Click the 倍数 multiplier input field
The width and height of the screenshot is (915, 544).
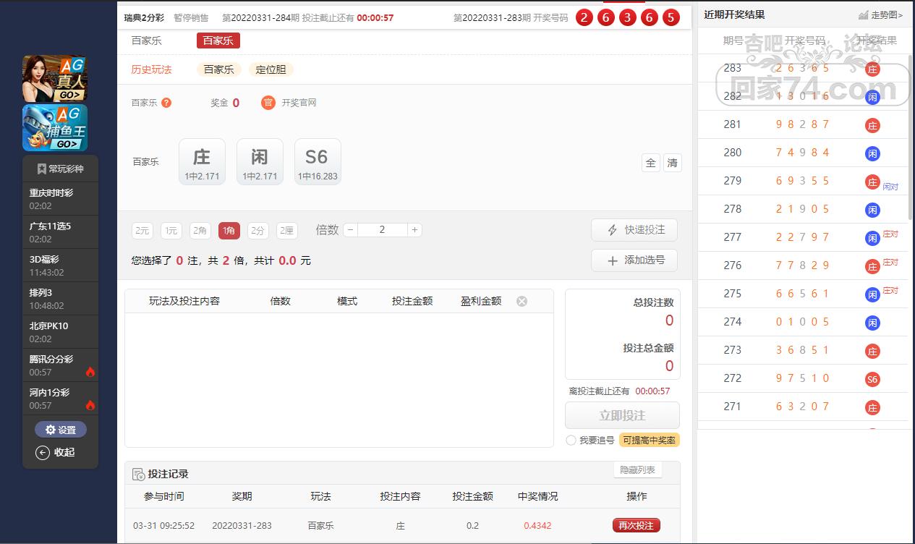(x=383, y=230)
